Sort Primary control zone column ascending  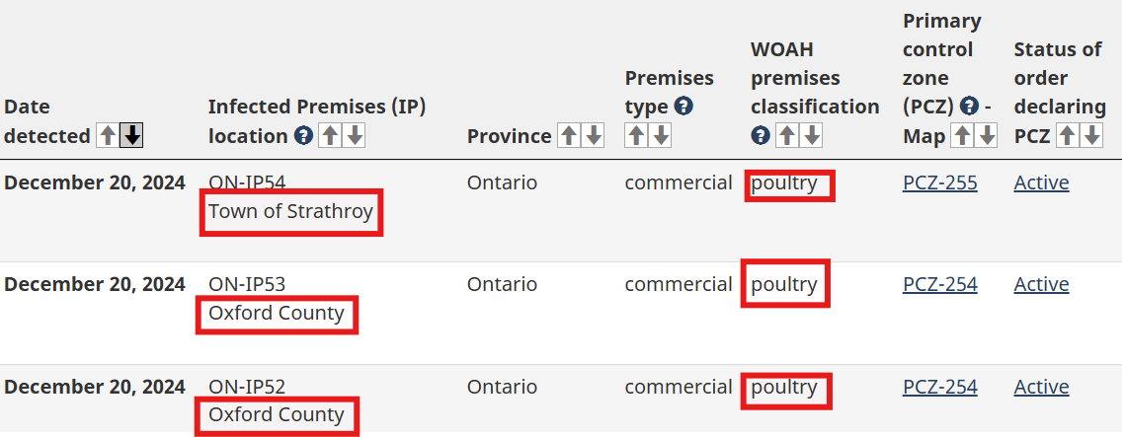(962, 135)
